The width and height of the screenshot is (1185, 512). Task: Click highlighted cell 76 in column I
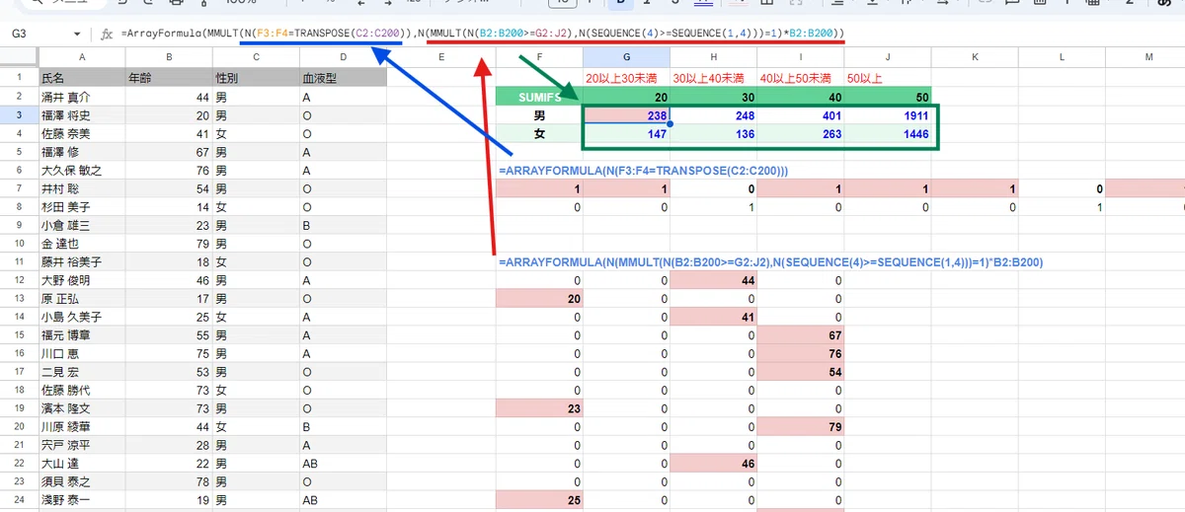click(x=800, y=354)
